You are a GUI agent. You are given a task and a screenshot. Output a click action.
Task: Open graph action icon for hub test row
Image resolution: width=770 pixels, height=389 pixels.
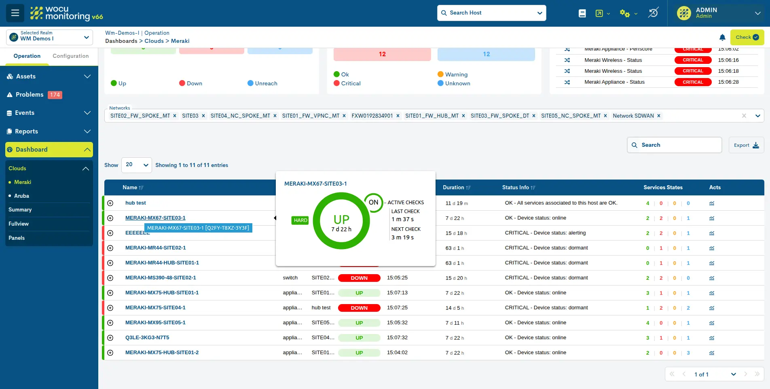coord(712,203)
